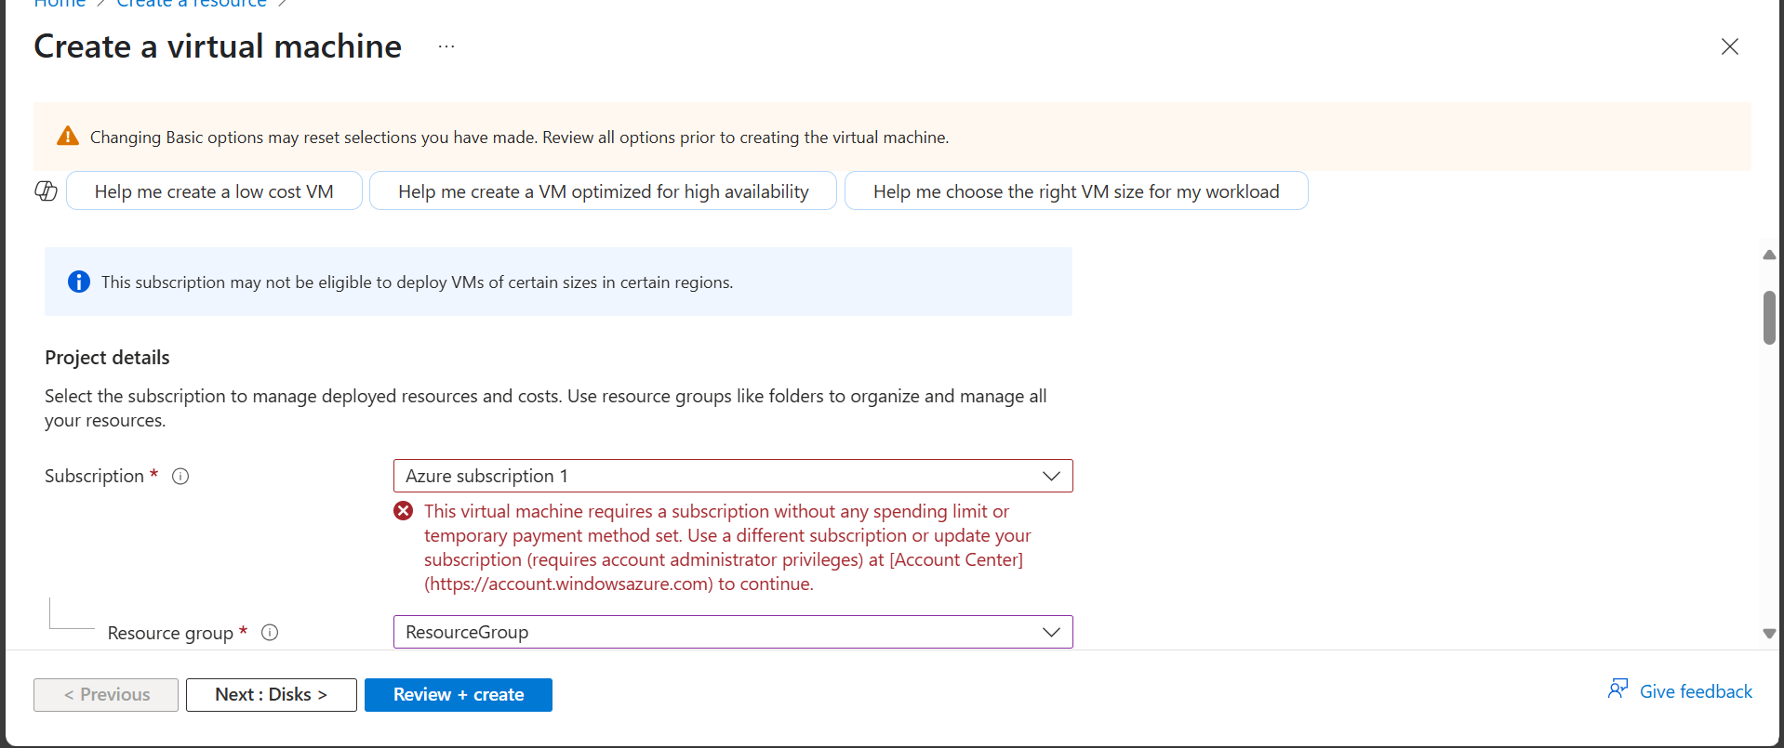Click Help me create a VM optimized for high availability
Screen dimensions: 1784x748
coord(603,191)
